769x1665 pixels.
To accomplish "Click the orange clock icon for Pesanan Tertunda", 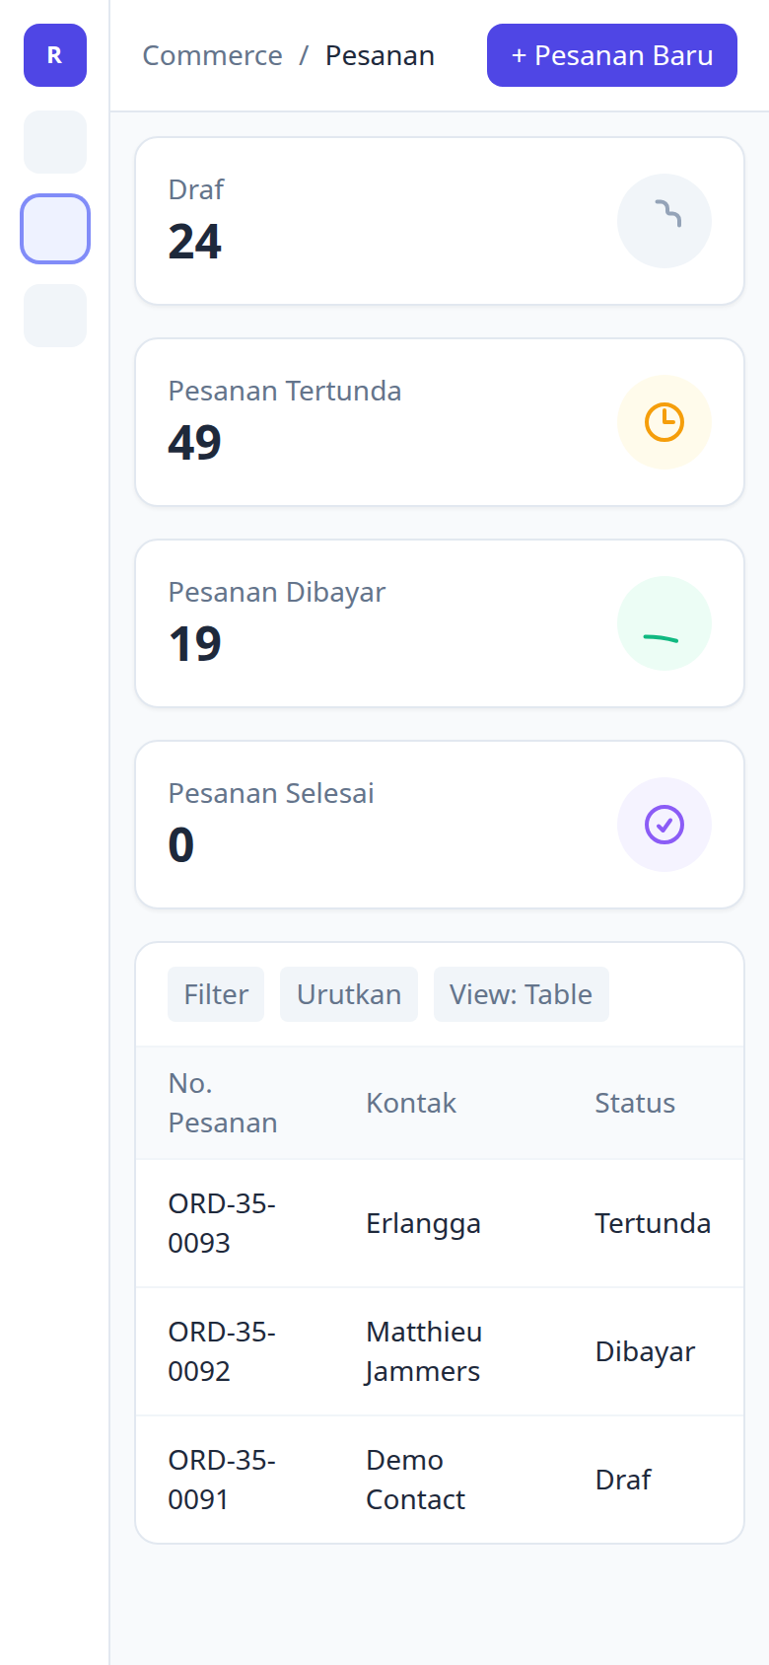I will (664, 422).
